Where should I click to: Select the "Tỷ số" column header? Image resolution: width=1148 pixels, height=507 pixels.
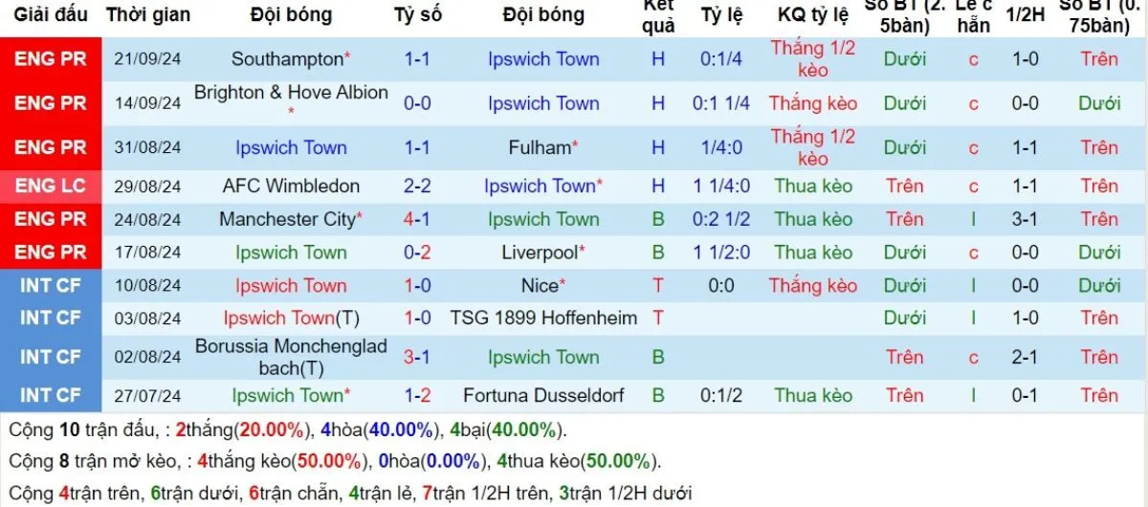click(x=417, y=15)
